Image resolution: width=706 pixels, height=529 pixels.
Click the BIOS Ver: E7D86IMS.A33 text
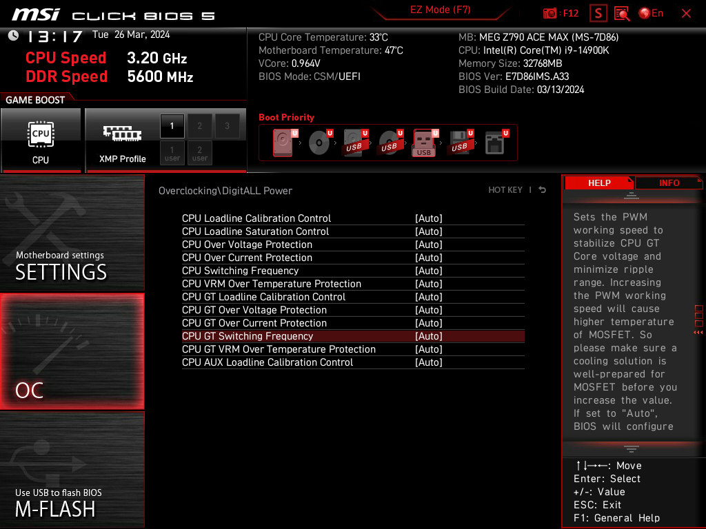coord(514,76)
